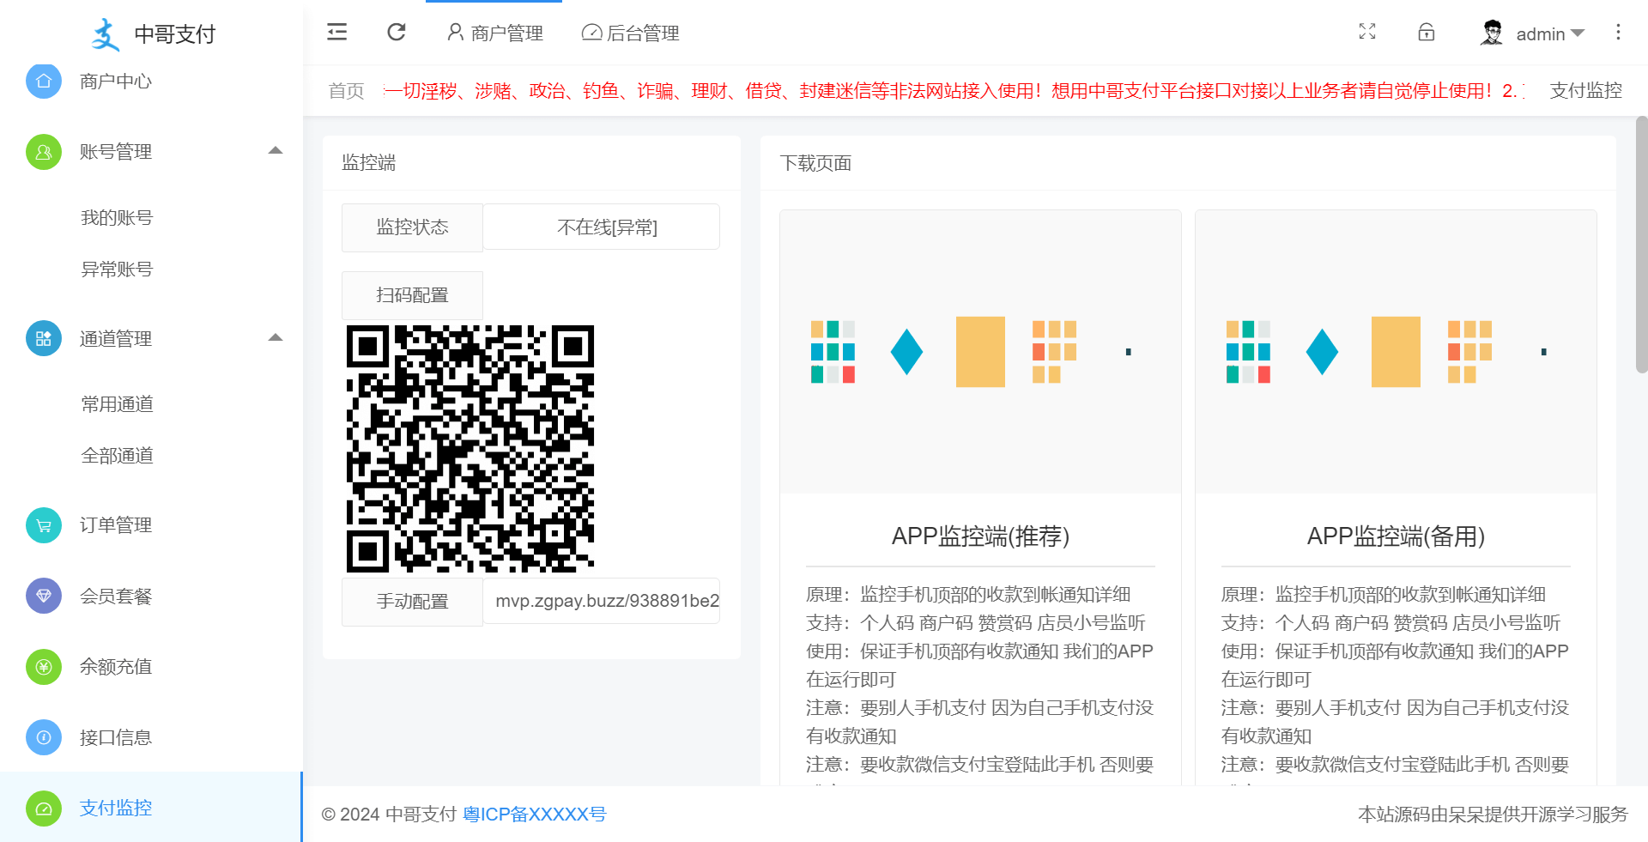Click the fullscreen toggle icon
Image resolution: width=1648 pixels, height=842 pixels.
click(x=1367, y=32)
